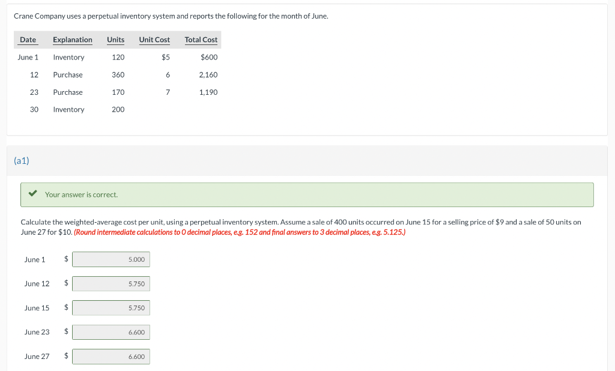
Task: Click the 'Your answer is correct.' message
Action: pyautogui.click(x=81, y=195)
